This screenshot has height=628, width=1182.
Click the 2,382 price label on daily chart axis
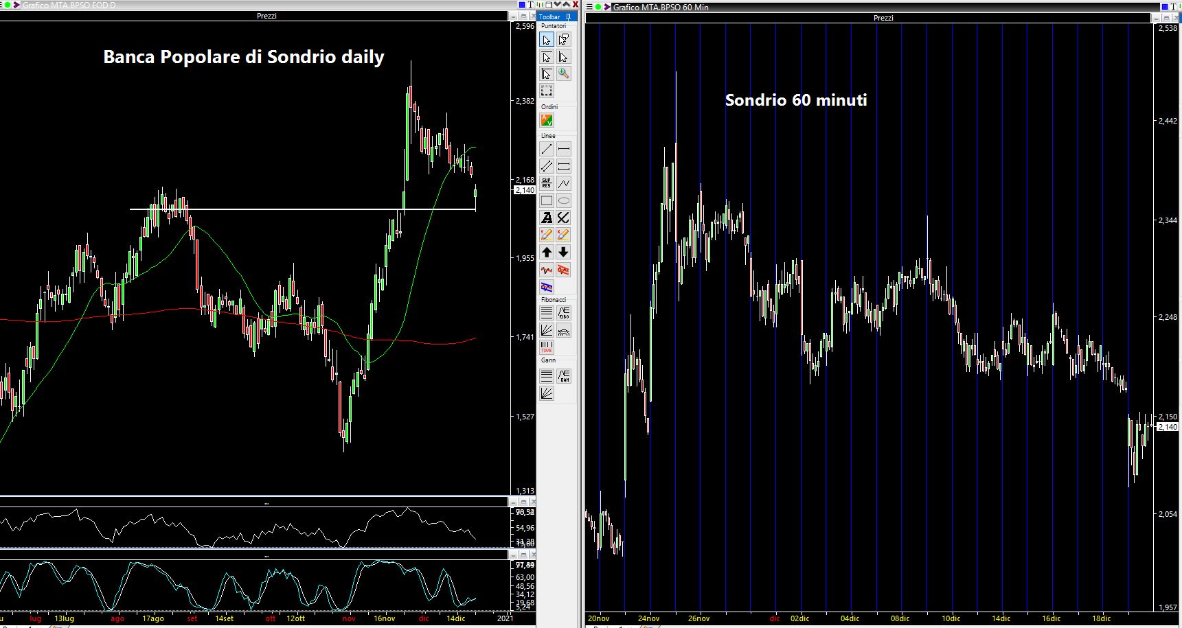(x=525, y=101)
